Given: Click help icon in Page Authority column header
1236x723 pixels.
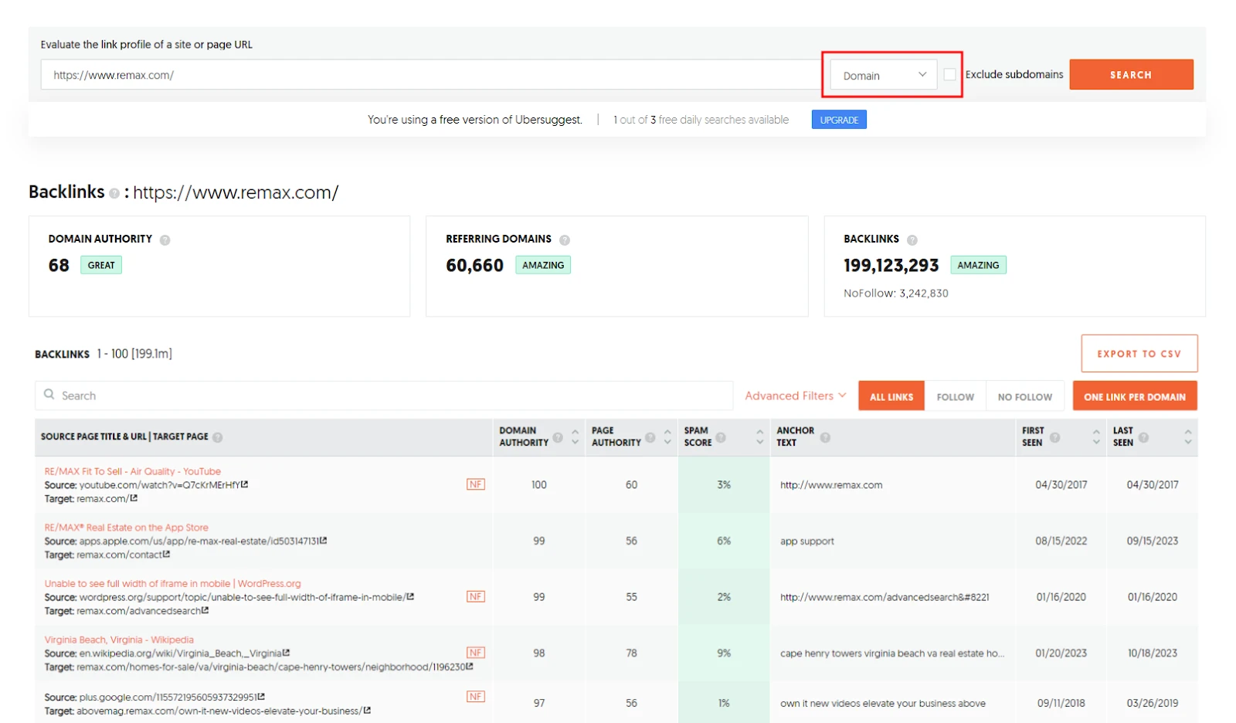Looking at the screenshot, I should 650,437.
